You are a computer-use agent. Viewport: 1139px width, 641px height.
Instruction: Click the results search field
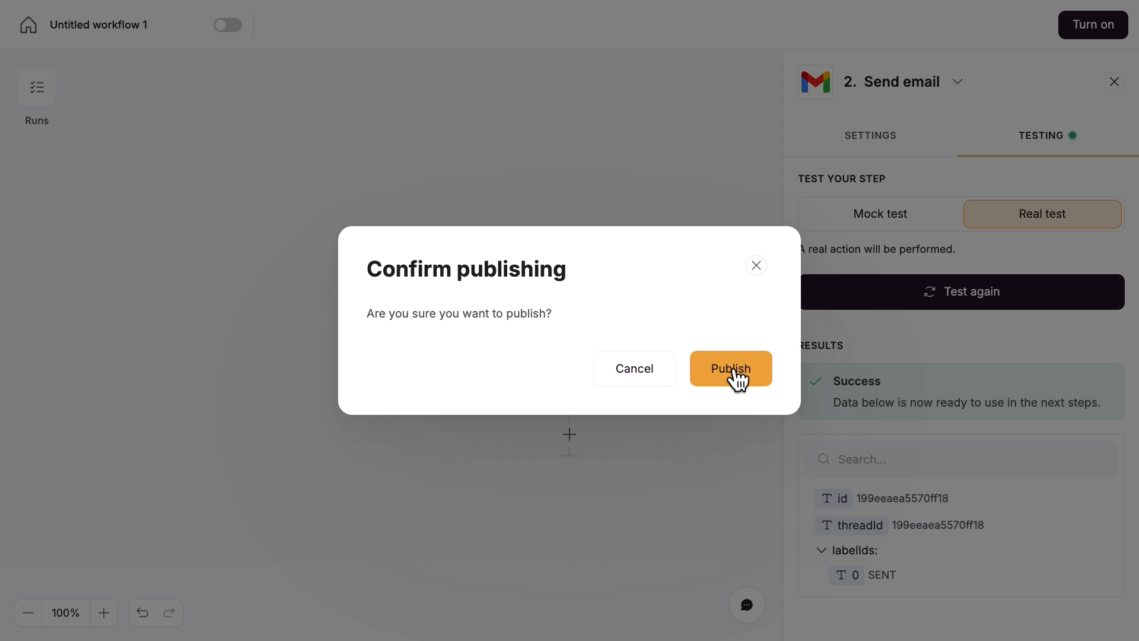pos(961,459)
